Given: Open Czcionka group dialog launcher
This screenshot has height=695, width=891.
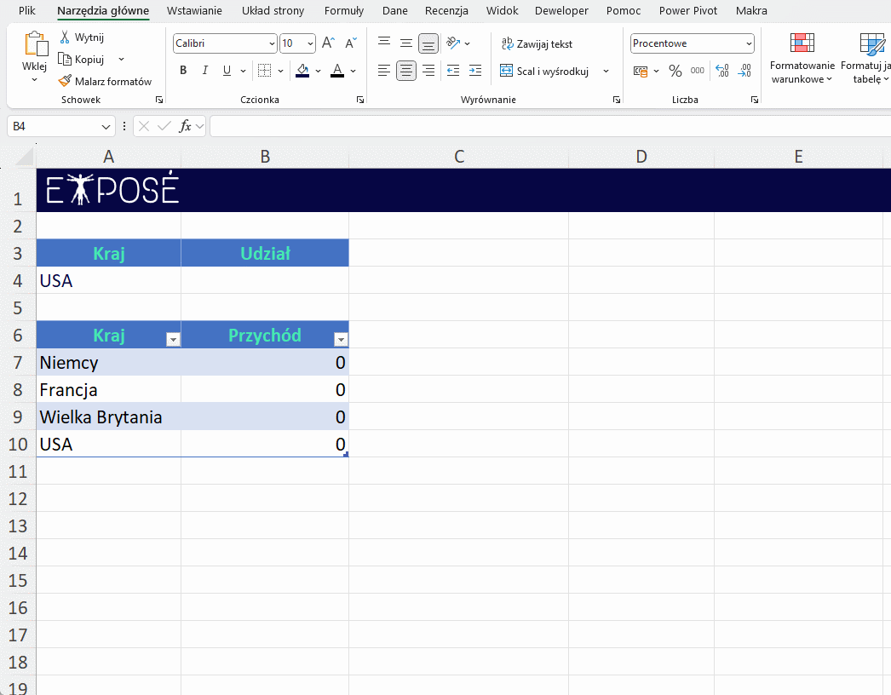Looking at the screenshot, I should pyautogui.click(x=359, y=100).
